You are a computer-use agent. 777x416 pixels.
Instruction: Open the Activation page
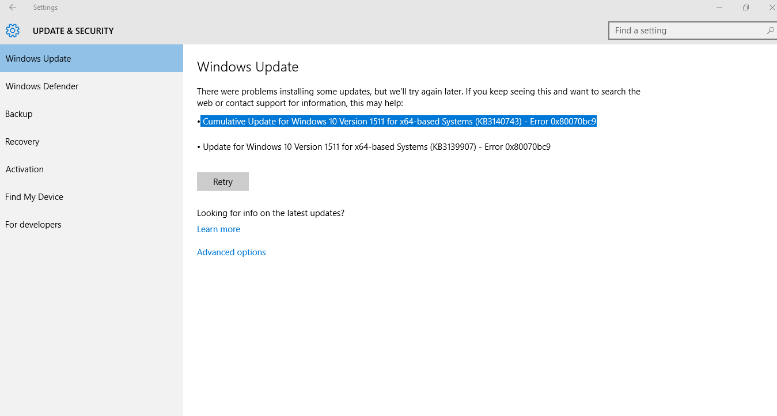92,169
